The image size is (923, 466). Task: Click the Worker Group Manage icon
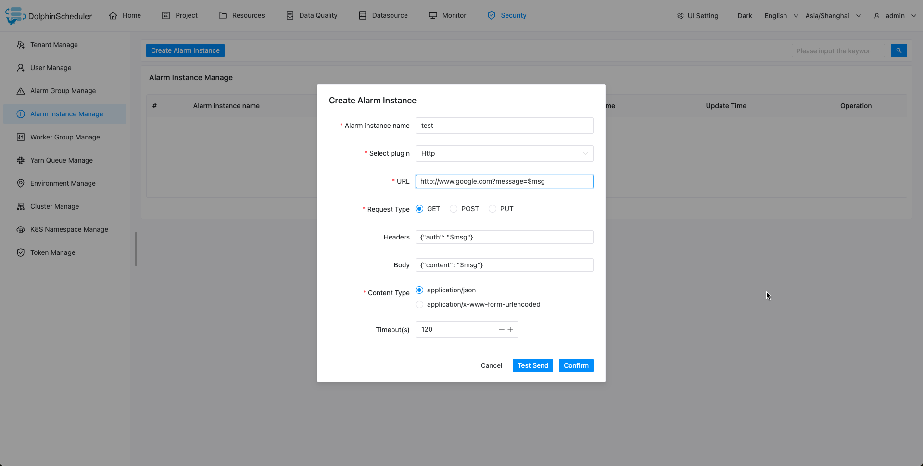[21, 137]
